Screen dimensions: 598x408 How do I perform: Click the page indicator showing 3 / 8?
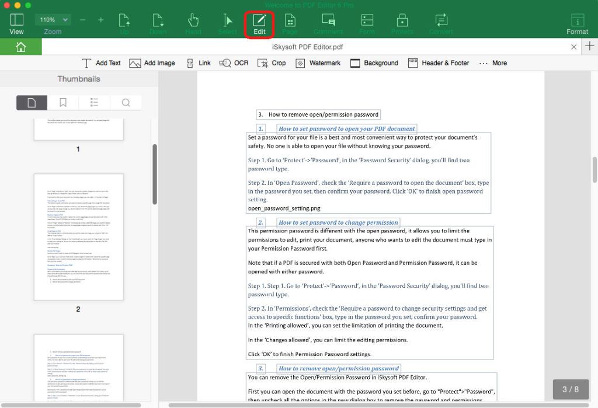point(571,389)
